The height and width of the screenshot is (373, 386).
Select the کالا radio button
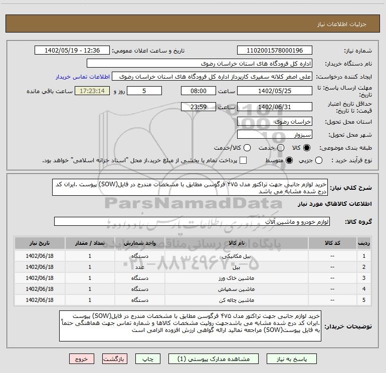(x=307, y=148)
